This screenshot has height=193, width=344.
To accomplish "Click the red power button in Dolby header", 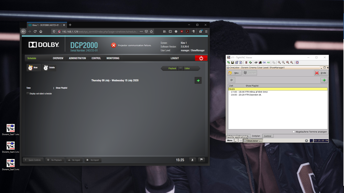I will (x=201, y=58).
